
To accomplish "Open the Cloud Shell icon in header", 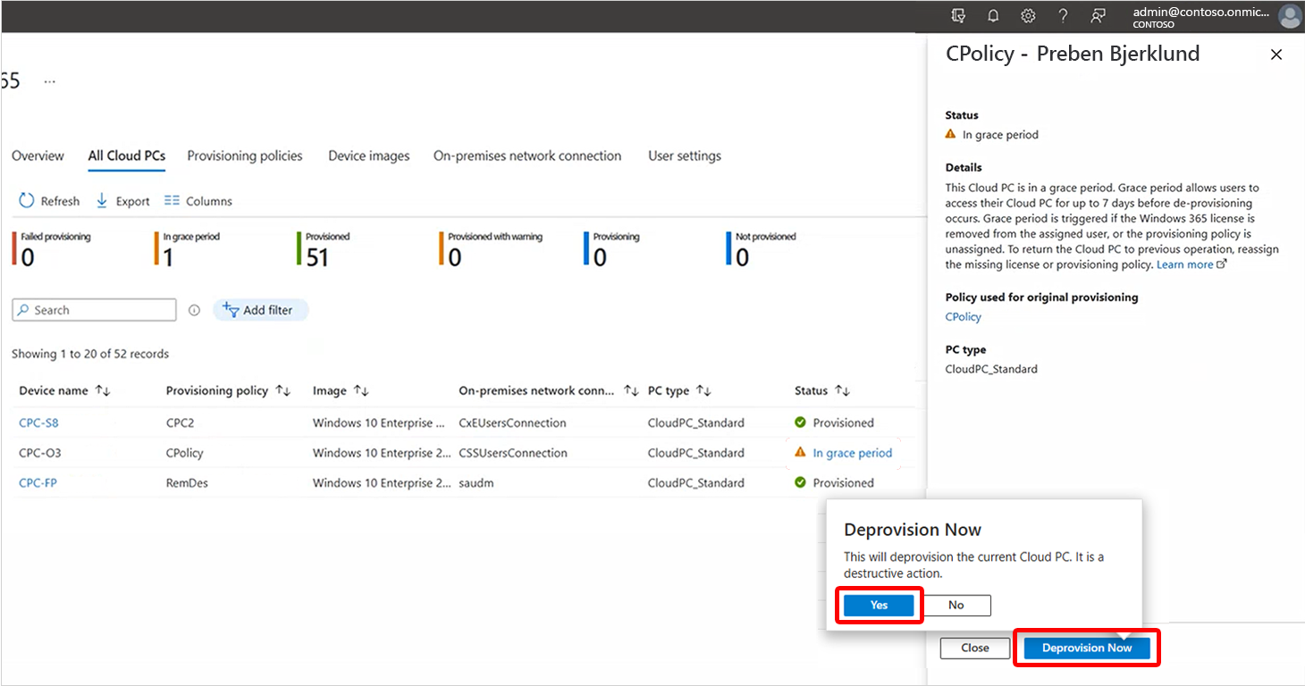I will pos(958,16).
